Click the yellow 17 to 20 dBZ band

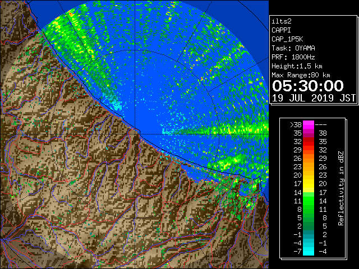(x=309, y=183)
